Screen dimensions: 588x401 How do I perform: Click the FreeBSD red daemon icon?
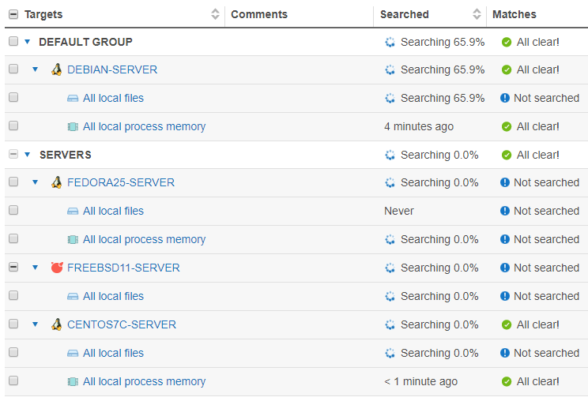tap(56, 268)
